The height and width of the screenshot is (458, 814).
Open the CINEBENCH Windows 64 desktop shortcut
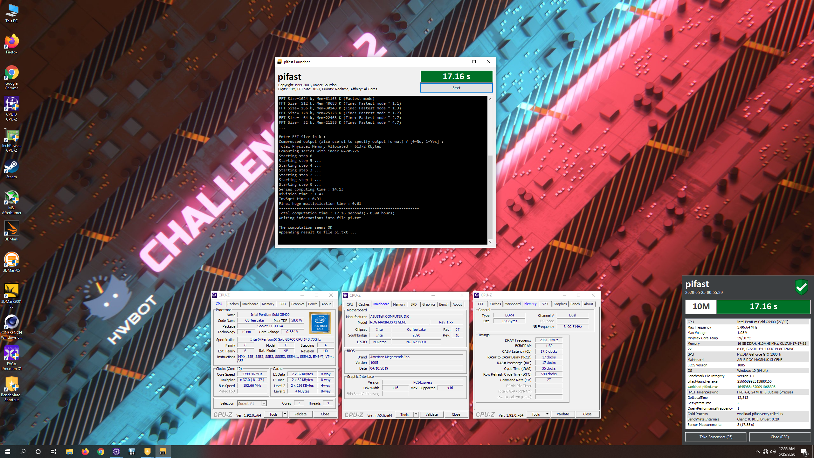pyautogui.click(x=11, y=327)
